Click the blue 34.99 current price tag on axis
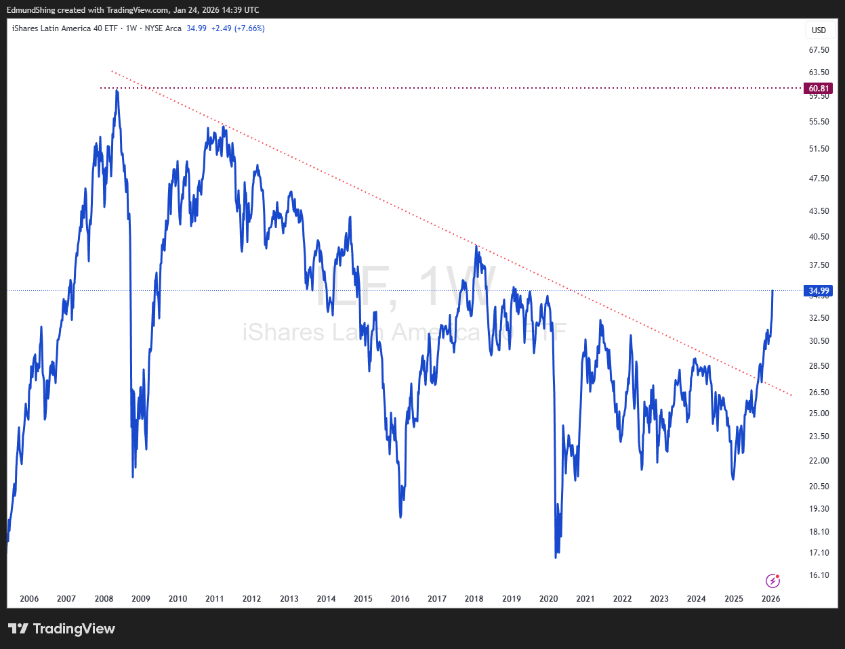 point(819,291)
